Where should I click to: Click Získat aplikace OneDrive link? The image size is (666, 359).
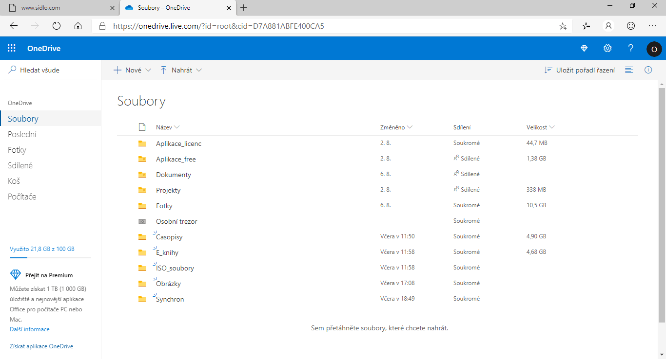click(x=41, y=346)
